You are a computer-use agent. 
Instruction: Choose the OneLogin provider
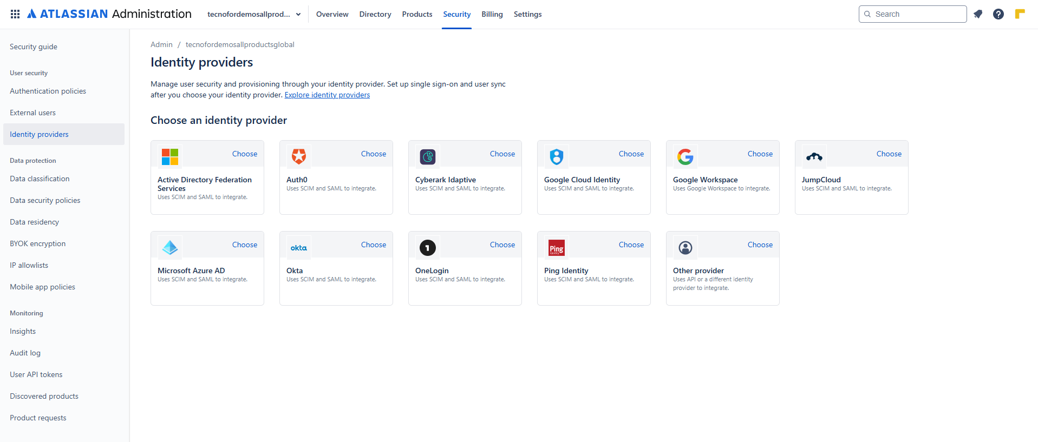coord(502,245)
